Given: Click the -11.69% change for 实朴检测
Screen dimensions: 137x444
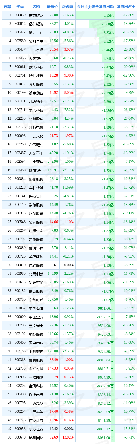Looking at the screenshot, I should pos(67,188).
